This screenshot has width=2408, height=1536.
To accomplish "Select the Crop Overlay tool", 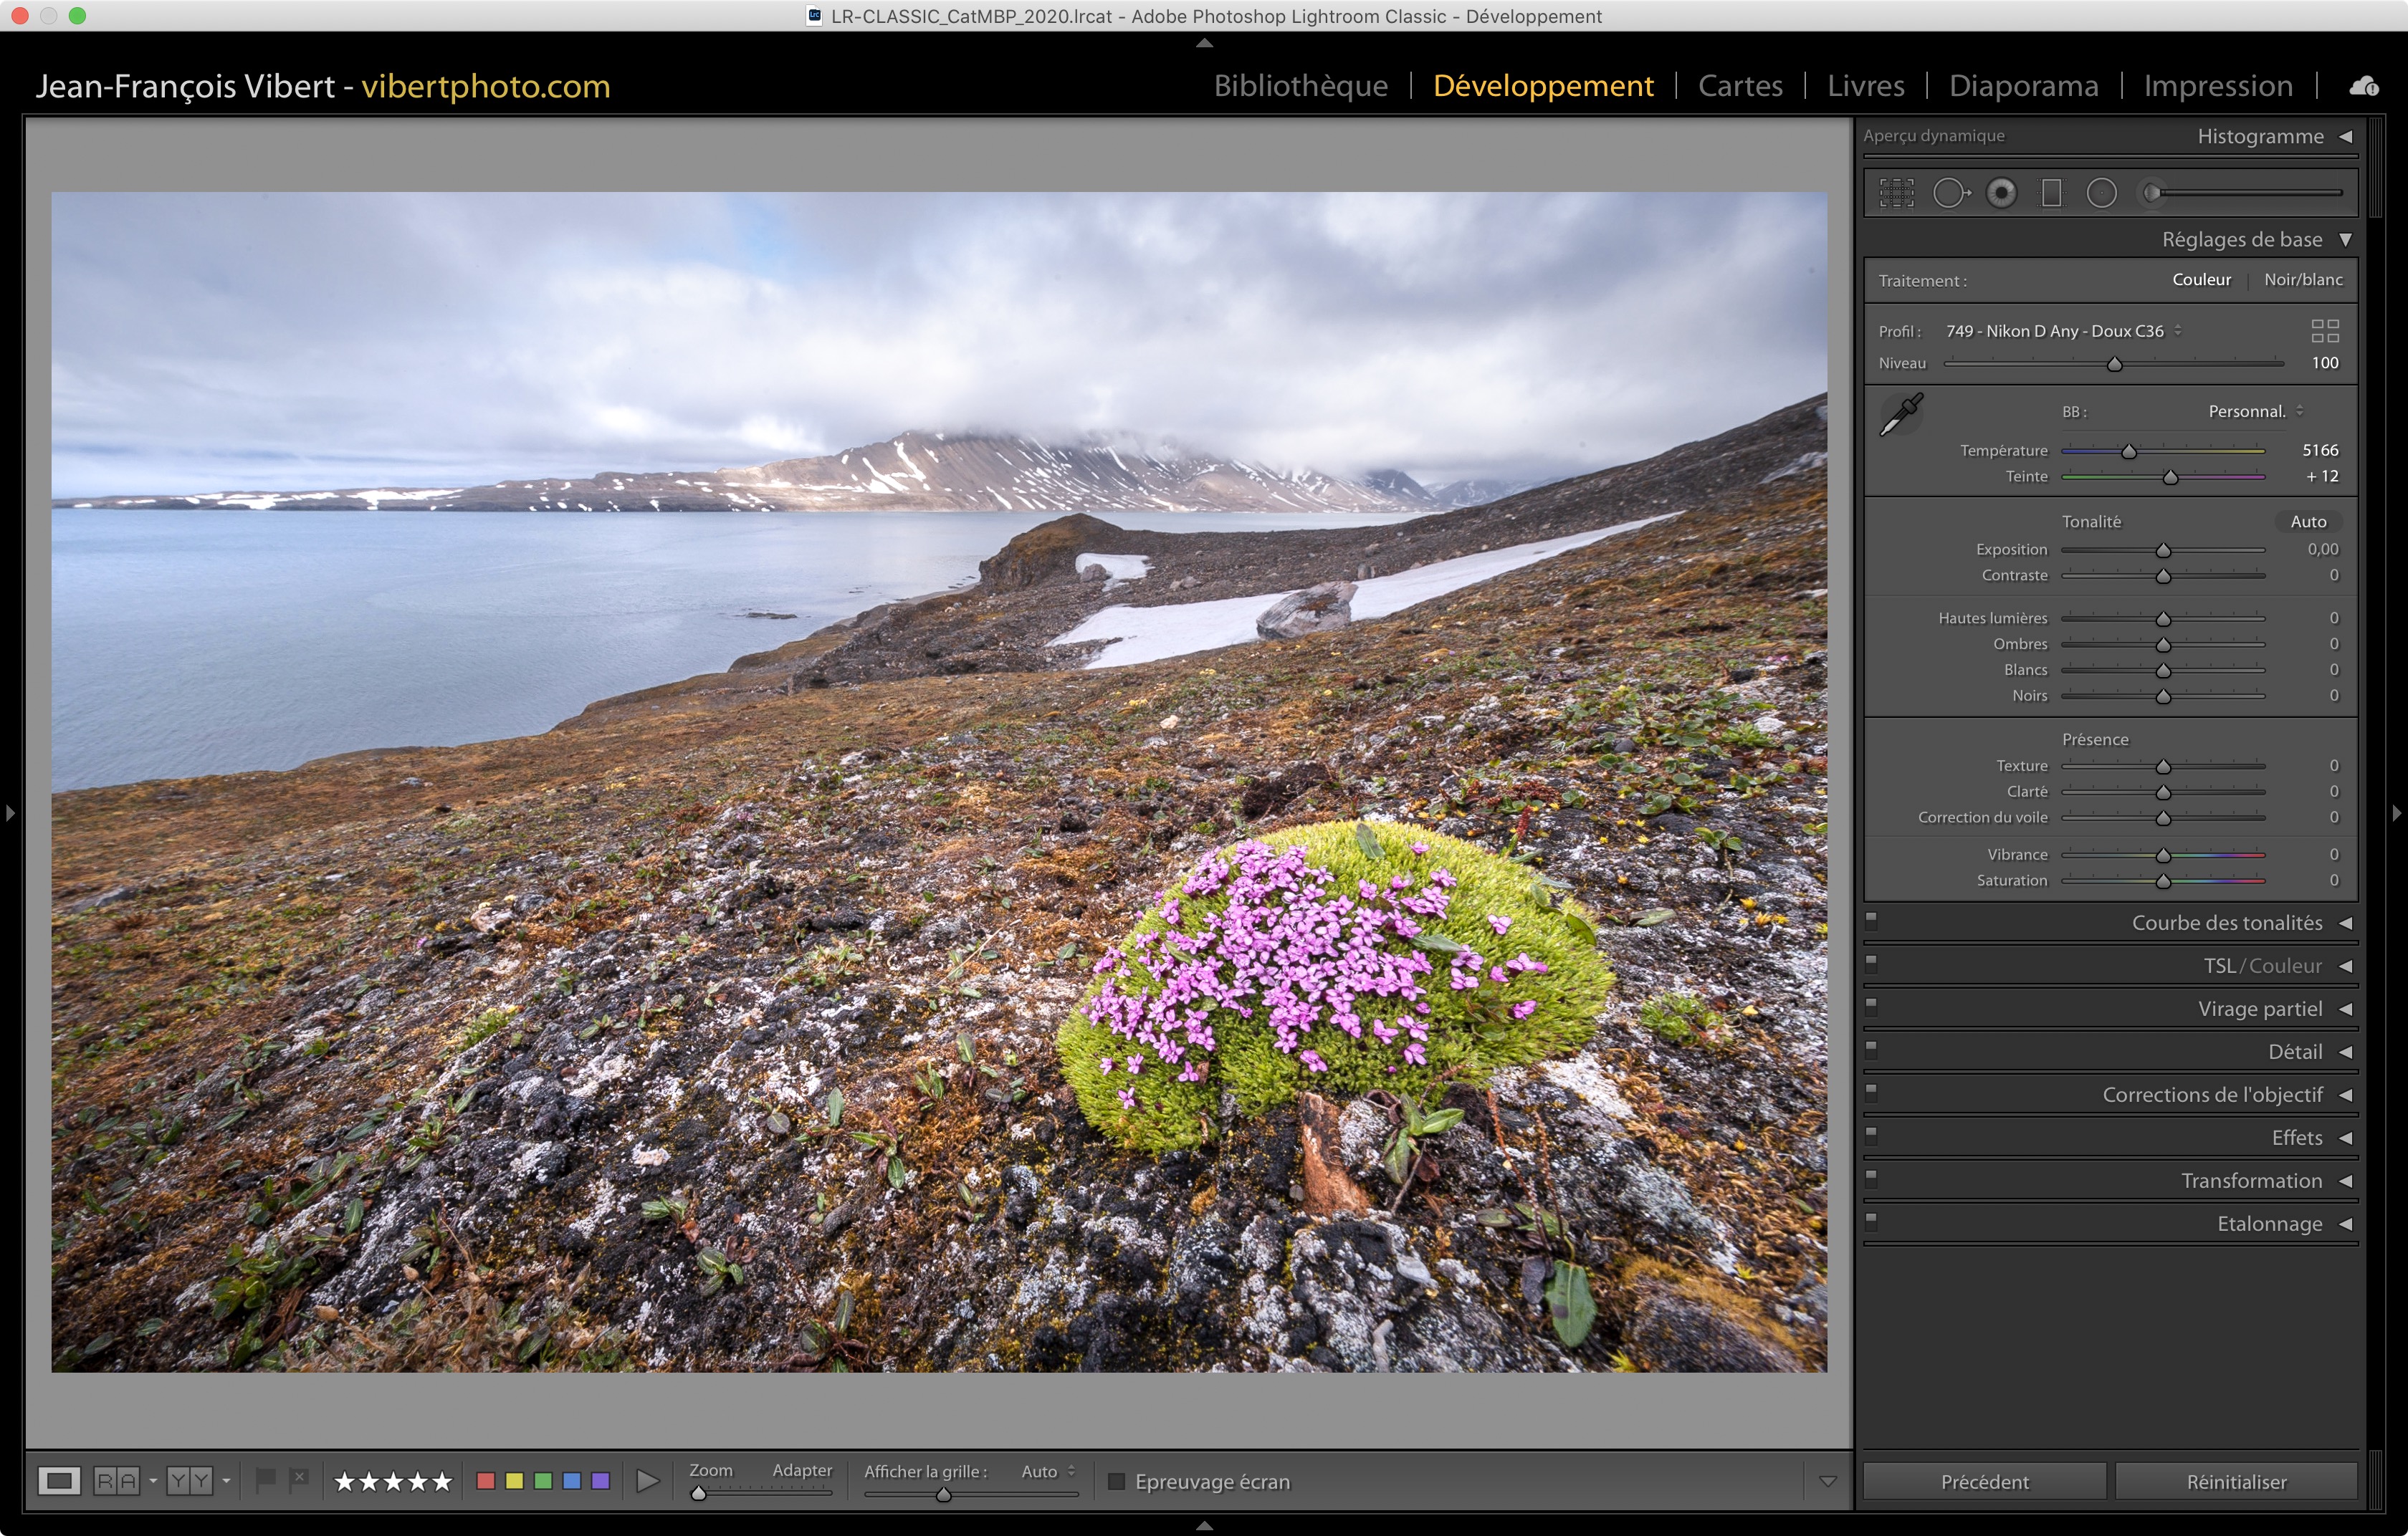I will [1896, 193].
